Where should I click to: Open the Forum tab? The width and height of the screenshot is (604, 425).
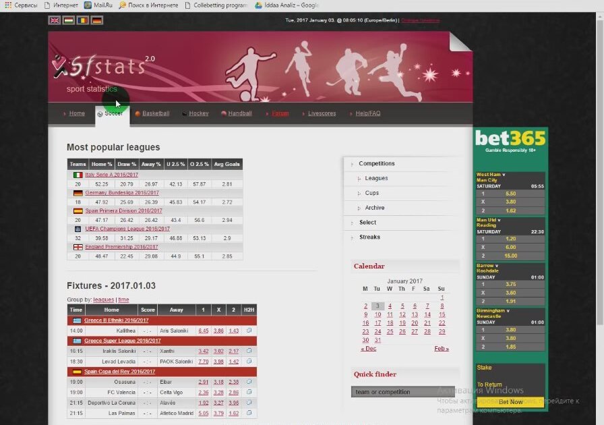click(280, 113)
